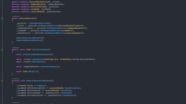Screen dimensions: 186x104
Task: Collapse the InitializeAsync method block
Action: pos(2,50)
